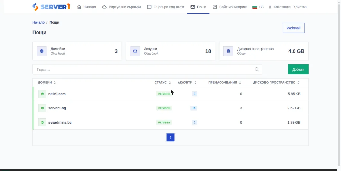Sort by Дисково пространство column arrows
Viewport: 341px width, 171px height.
(298, 83)
